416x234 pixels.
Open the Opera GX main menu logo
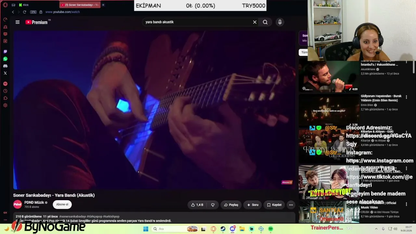click(x=5, y=5)
